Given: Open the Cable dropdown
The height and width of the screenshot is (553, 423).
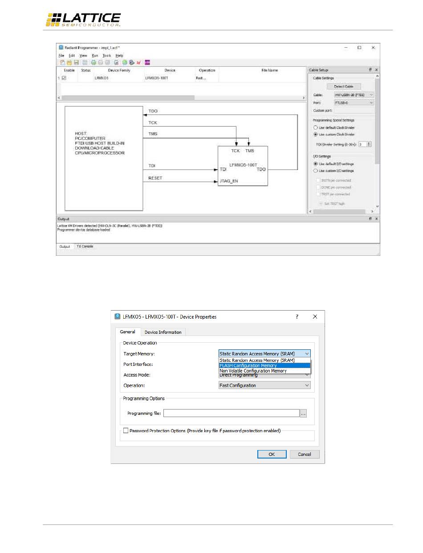Looking at the screenshot, I should coord(354,95).
